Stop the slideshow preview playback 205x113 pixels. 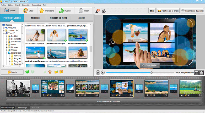(x=103, y=73)
